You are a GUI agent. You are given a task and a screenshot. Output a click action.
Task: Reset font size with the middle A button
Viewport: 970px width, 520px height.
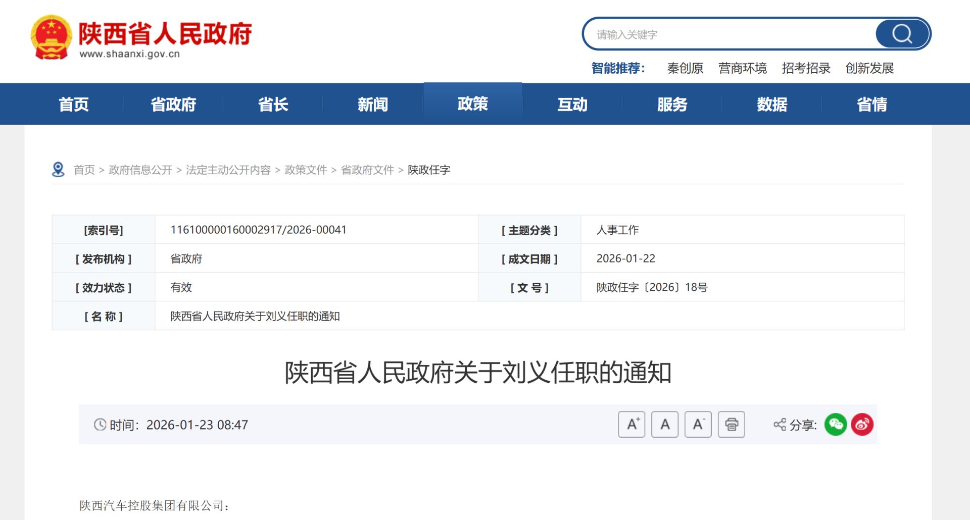(665, 425)
